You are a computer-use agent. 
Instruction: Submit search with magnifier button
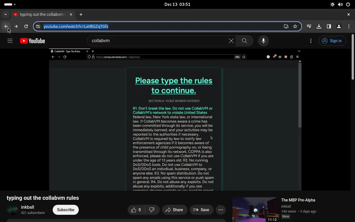pos(244,41)
